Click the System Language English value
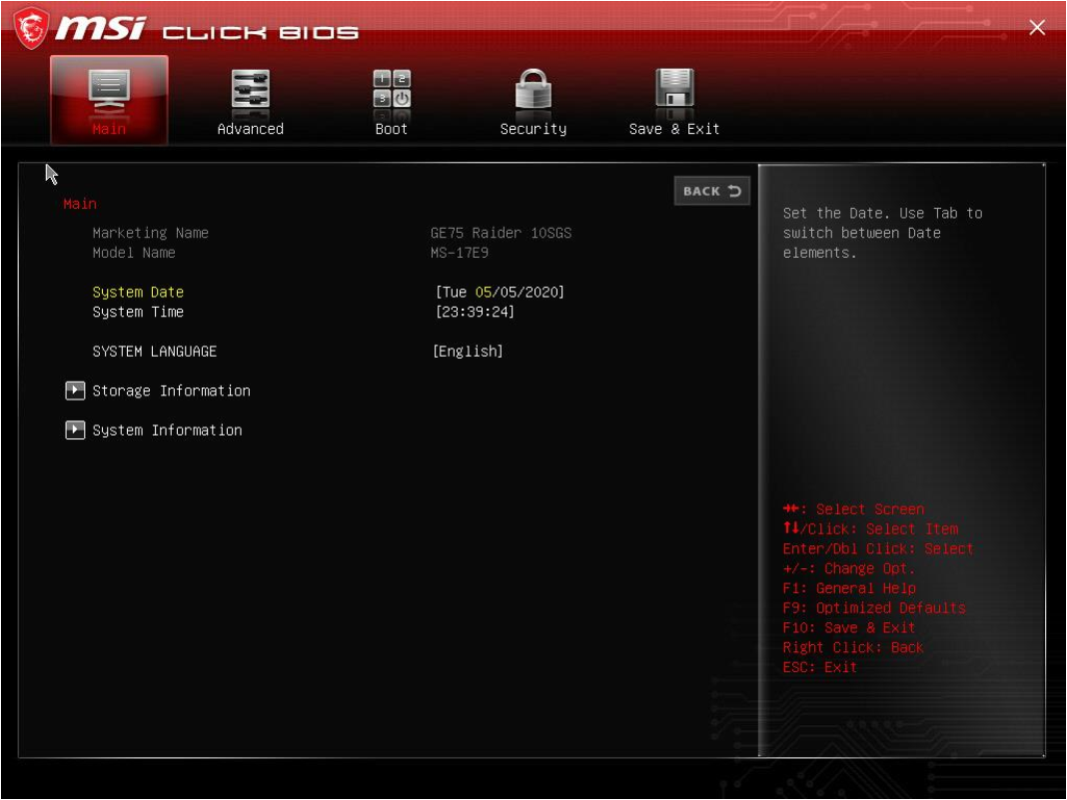Image resolution: width=1067 pixels, height=800 pixels. coord(468,351)
